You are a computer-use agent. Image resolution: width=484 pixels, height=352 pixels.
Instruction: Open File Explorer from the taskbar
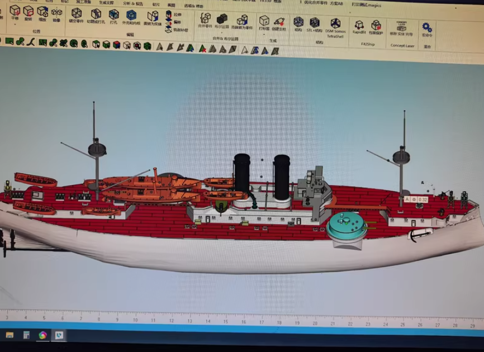pos(10,335)
